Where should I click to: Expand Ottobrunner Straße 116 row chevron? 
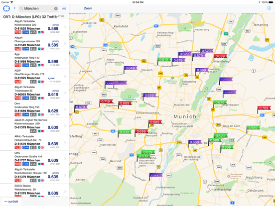click(65, 159)
